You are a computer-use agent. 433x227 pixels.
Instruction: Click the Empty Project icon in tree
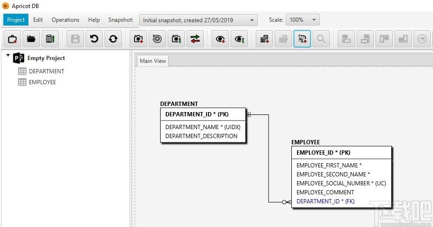point(18,58)
